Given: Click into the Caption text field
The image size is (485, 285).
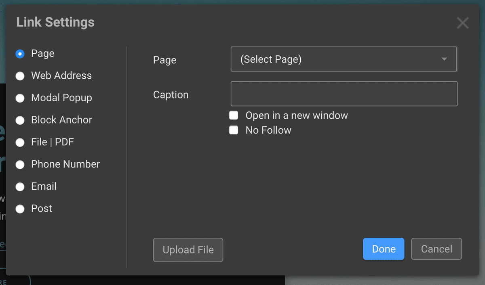Looking at the screenshot, I should (344, 94).
